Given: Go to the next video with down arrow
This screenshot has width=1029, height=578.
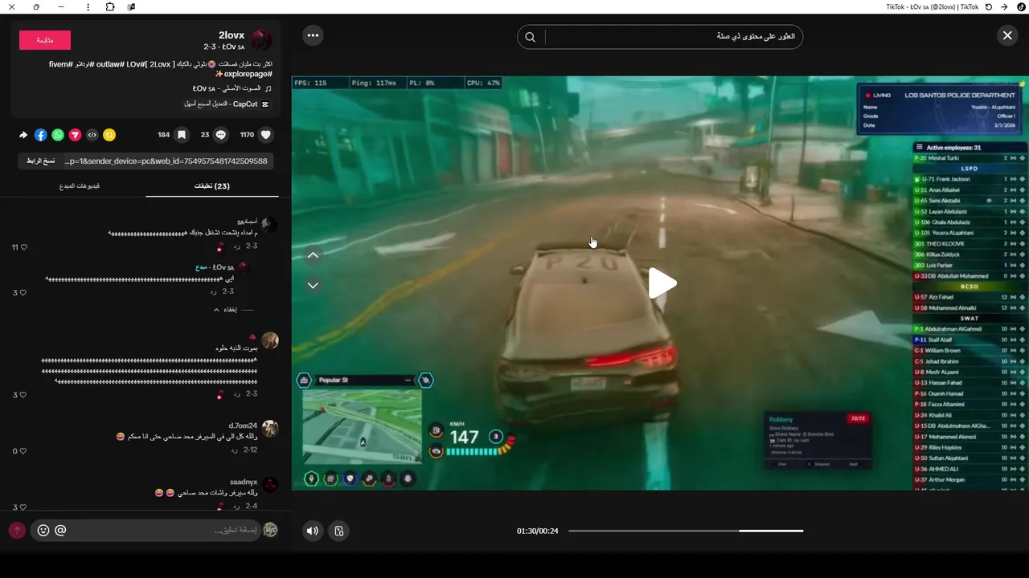Looking at the screenshot, I should point(314,285).
